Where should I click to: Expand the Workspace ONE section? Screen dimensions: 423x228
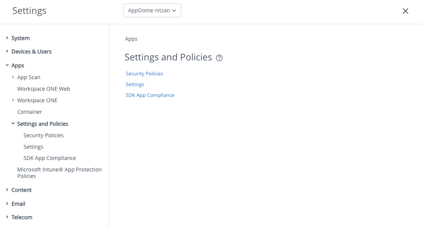(x=37, y=100)
